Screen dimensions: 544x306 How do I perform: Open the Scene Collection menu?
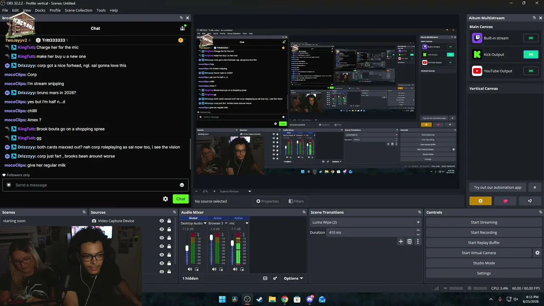click(78, 10)
